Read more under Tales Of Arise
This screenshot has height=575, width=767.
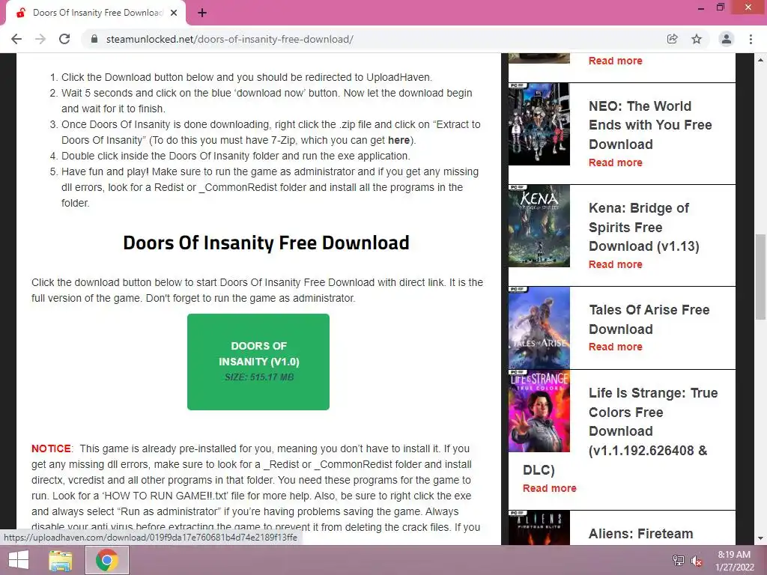616,347
